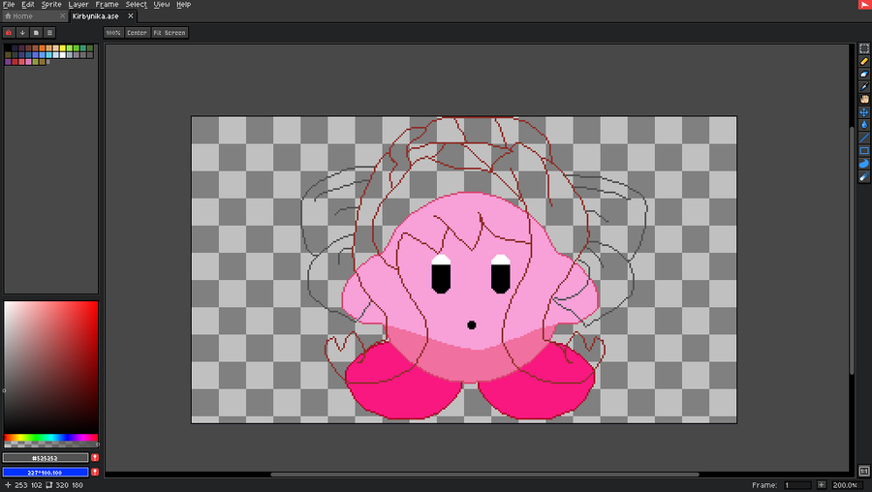This screenshot has height=492, width=872.
Task: Select the Contour blob tool
Action: click(x=863, y=164)
